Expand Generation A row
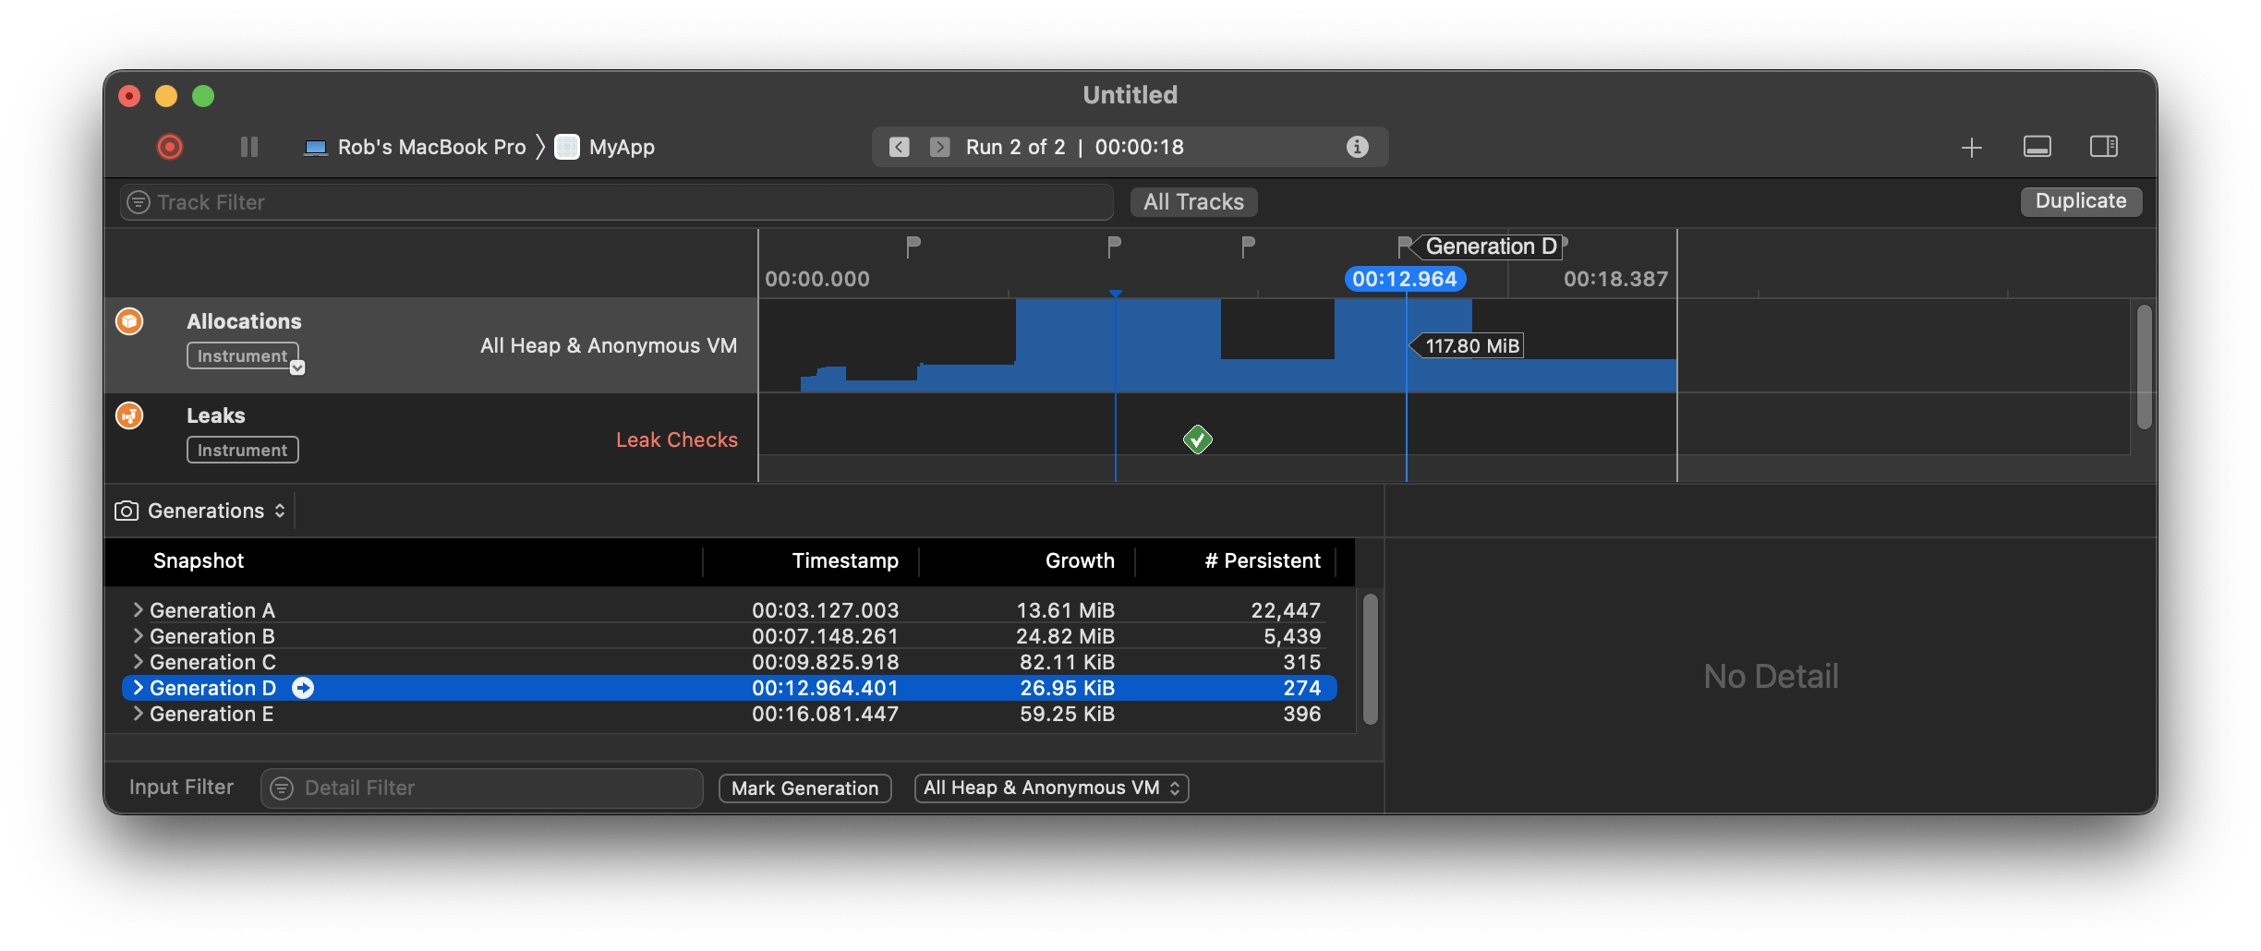The width and height of the screenshot is (2261, 951). [138, 609]
